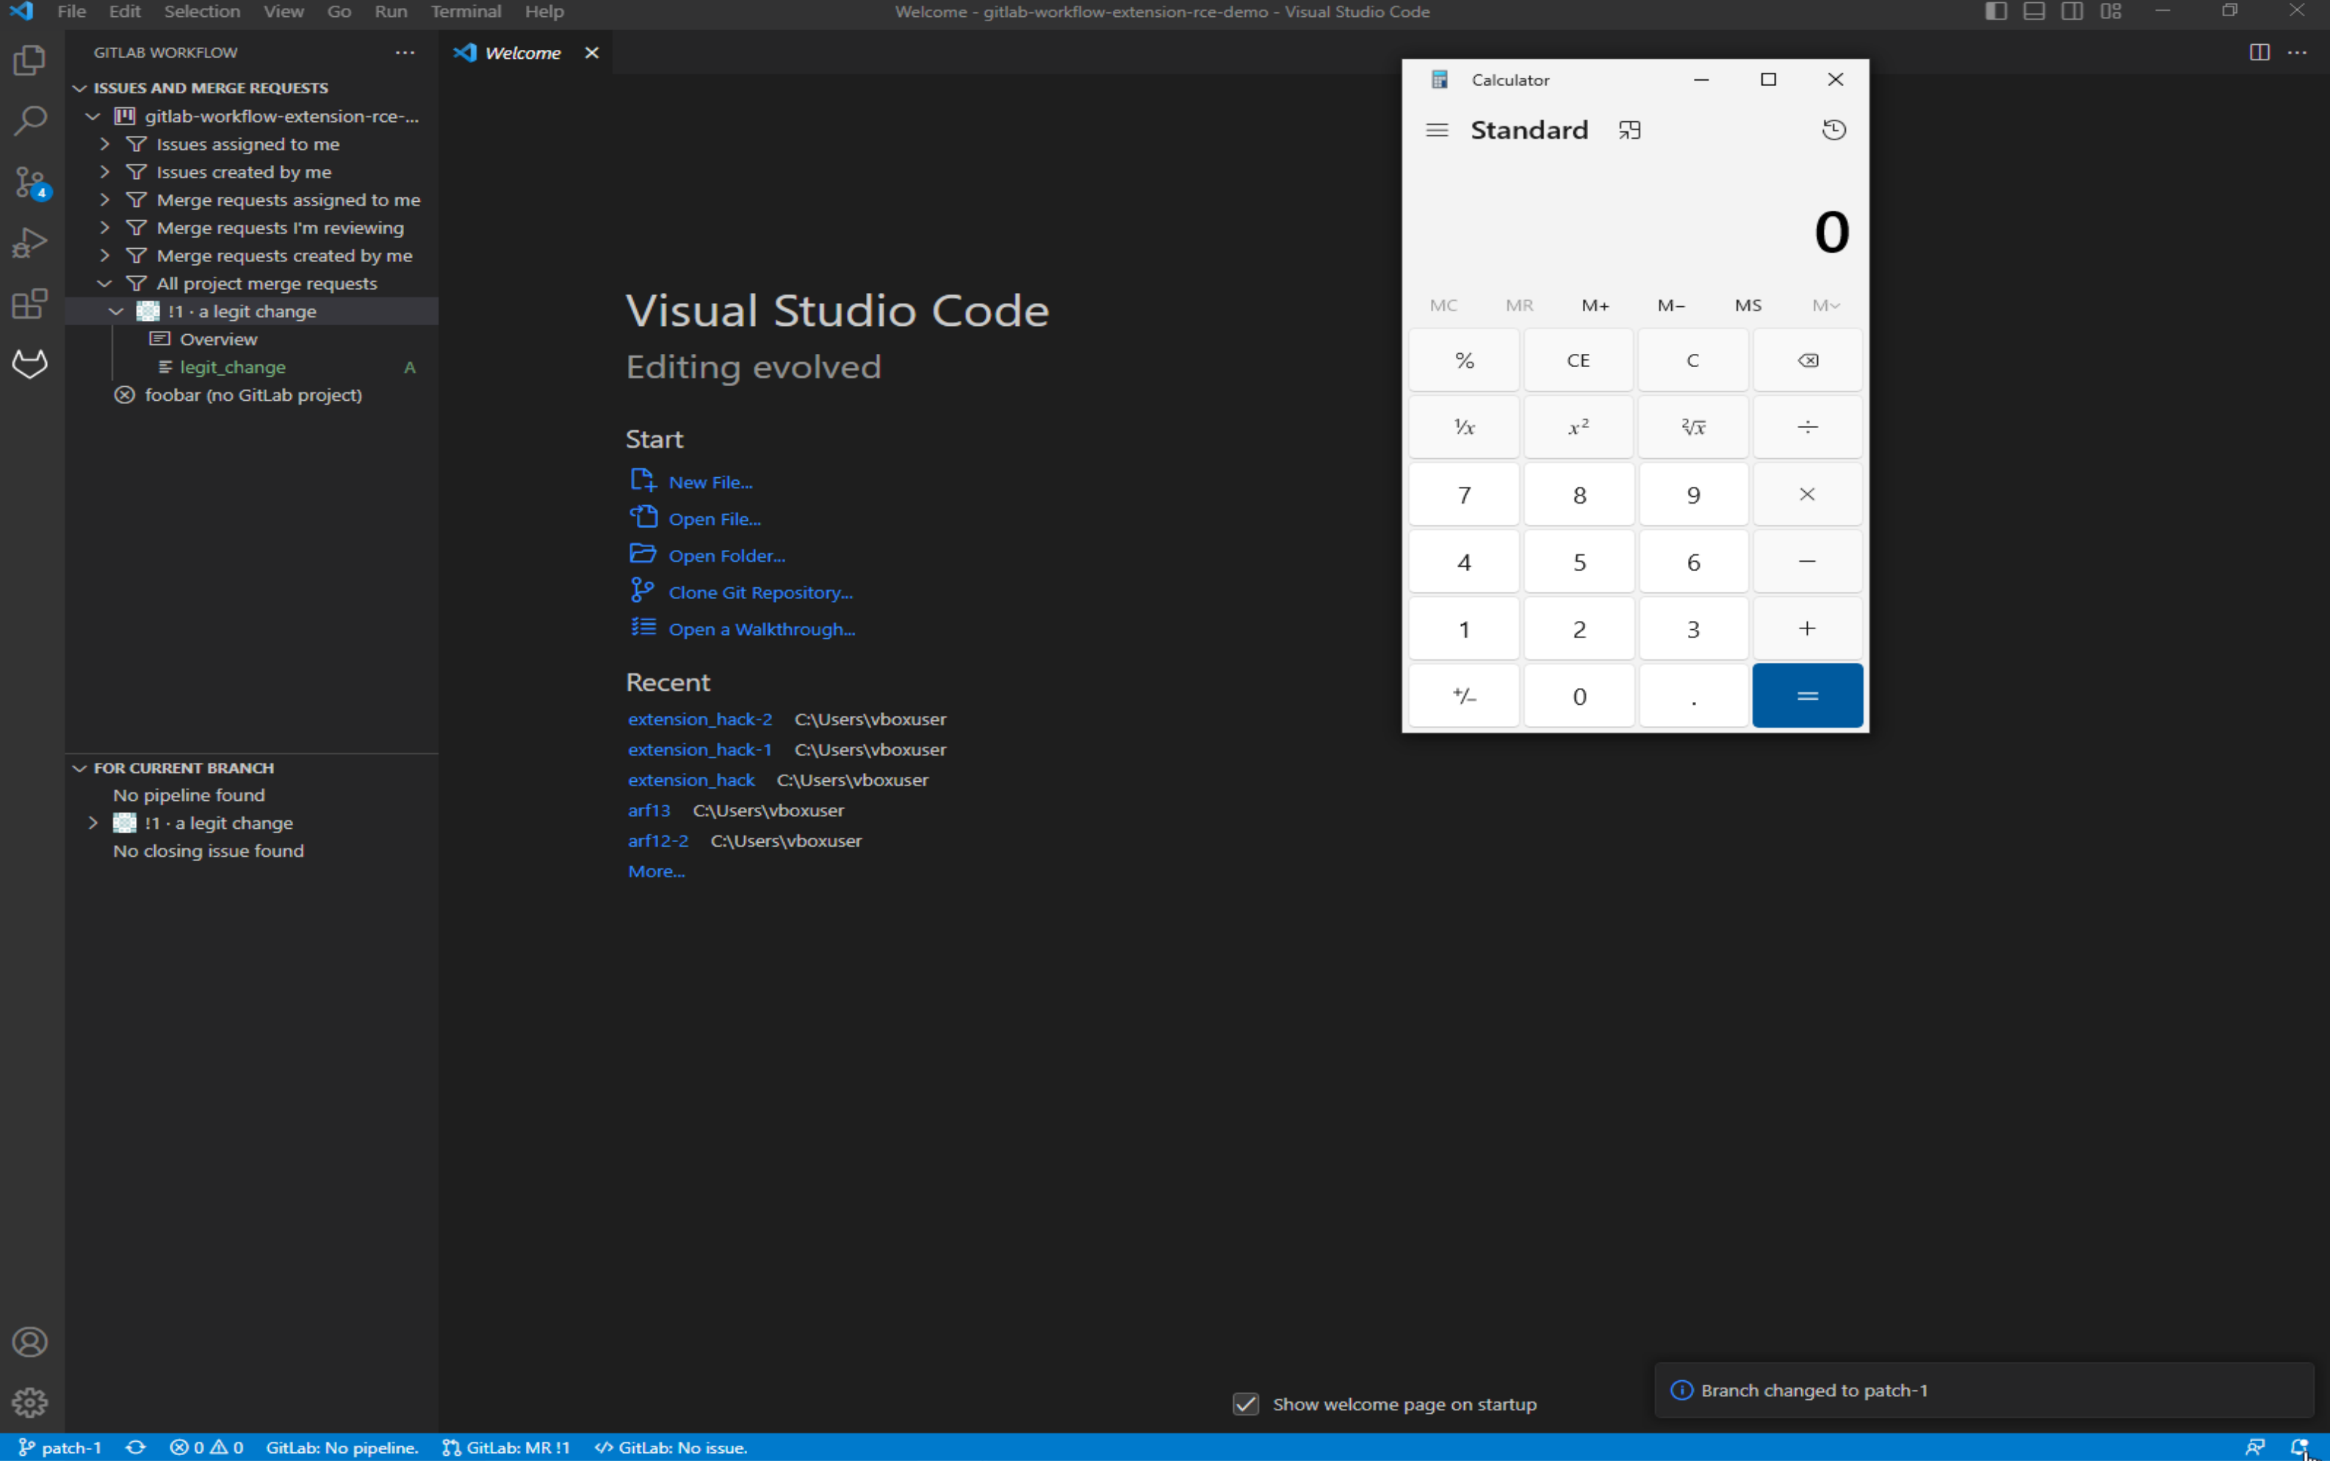
Task: Select the Welcome tab
Action: tap(522, 53)
